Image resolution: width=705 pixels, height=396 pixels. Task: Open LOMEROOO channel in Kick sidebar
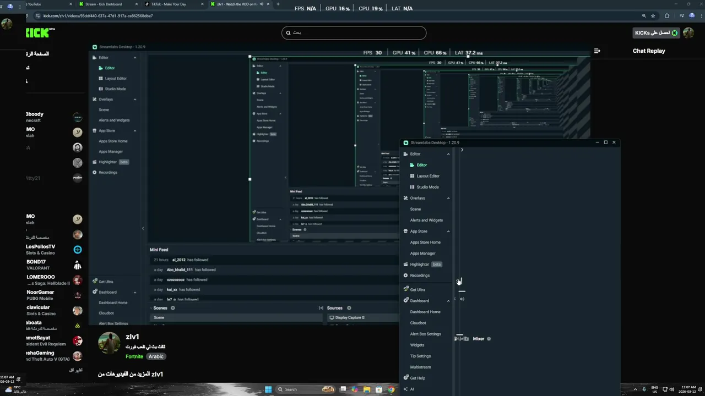pyautogui.click(x=54, y=280)
